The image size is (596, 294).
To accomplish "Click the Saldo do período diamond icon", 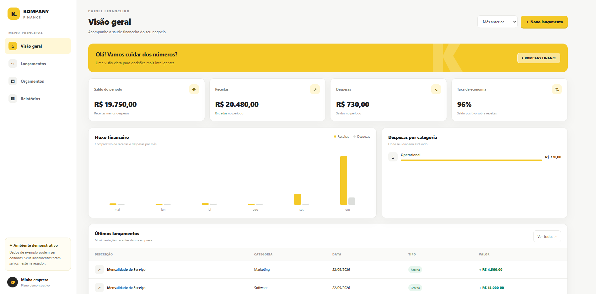I will pos(194,89).
